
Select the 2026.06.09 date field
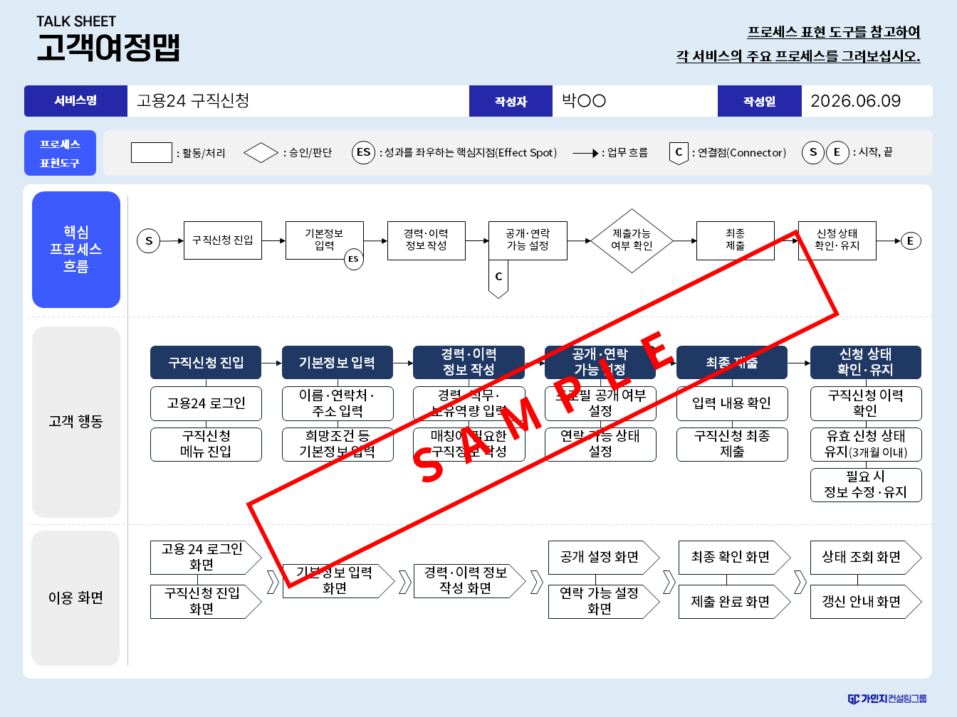(x=867, y=101)
